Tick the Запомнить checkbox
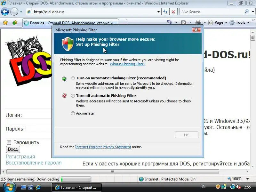Viewport: 256px width, 192px height. coord(9,142)
